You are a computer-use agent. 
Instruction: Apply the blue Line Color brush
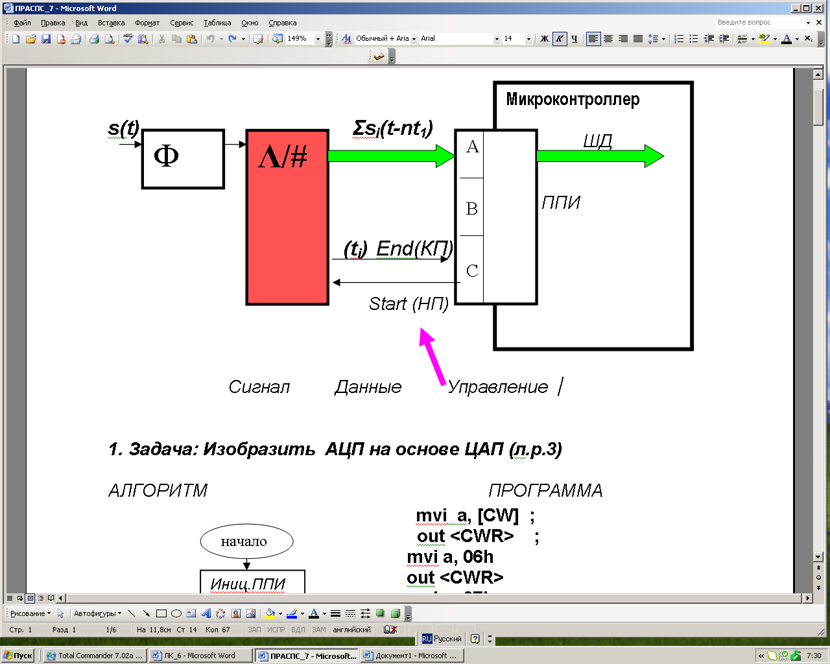pyautogui.click(x=292, y=613)
